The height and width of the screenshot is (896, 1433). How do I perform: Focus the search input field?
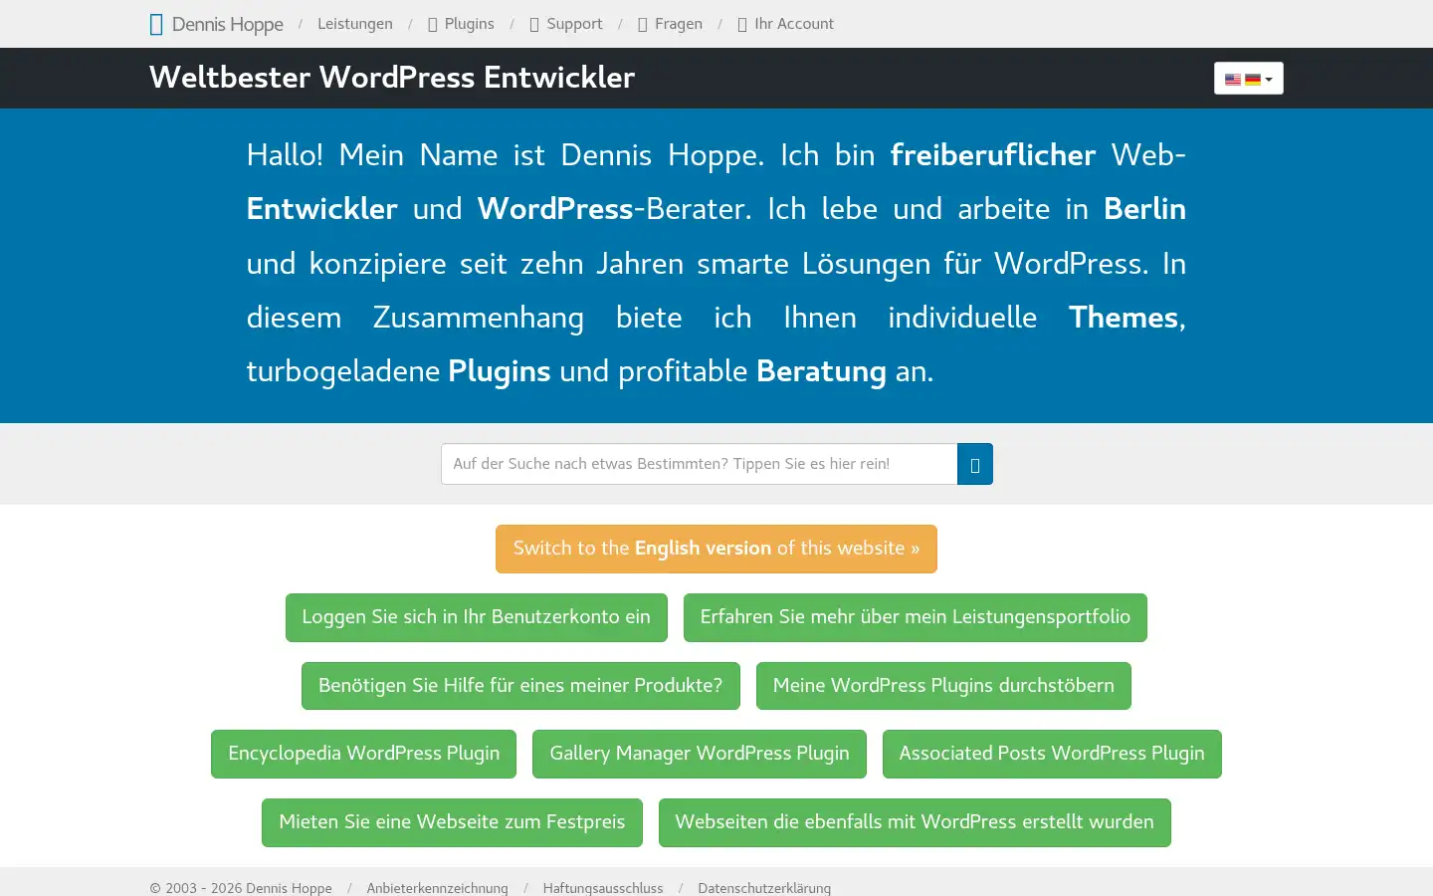point(699,464)
